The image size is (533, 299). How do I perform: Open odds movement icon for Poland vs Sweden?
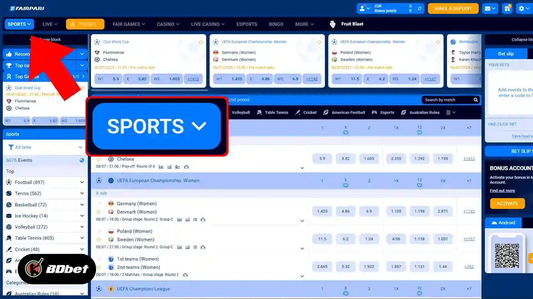pyautogui.click(x=187, y=247)
